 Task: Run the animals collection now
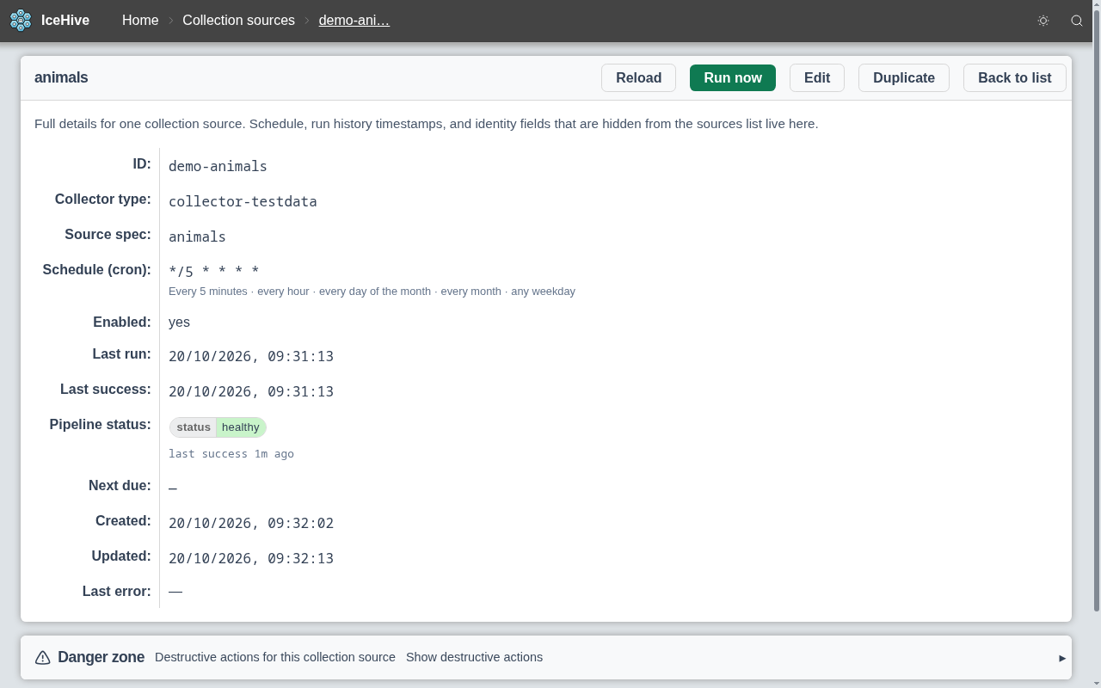tap(733, 77)
